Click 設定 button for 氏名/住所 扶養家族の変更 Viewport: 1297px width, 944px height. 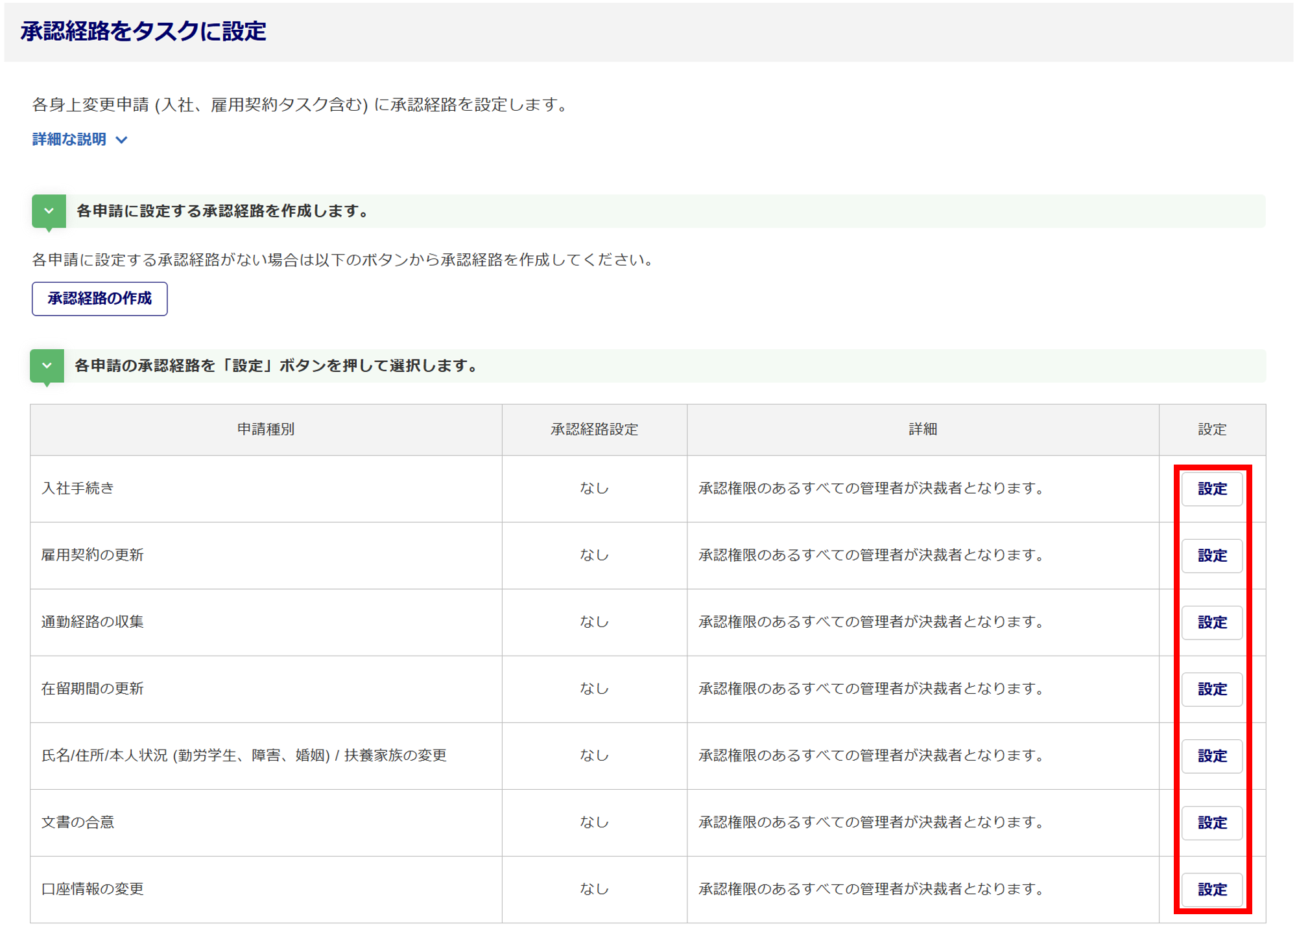[x=1211, y=756]
